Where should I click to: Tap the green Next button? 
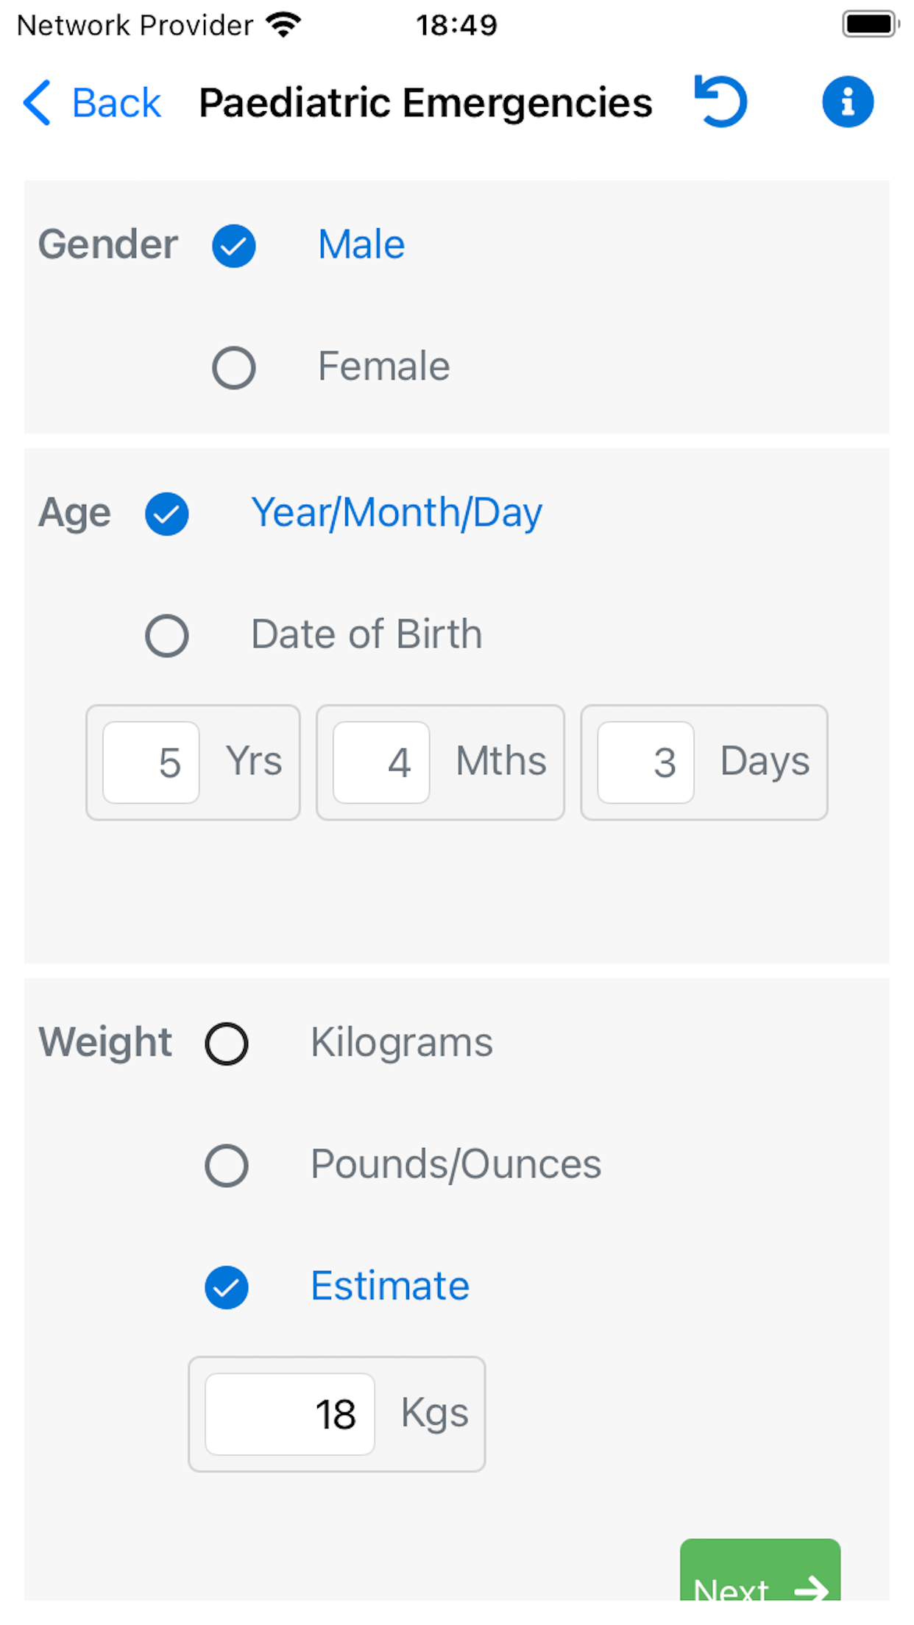tap(760, 1570)
